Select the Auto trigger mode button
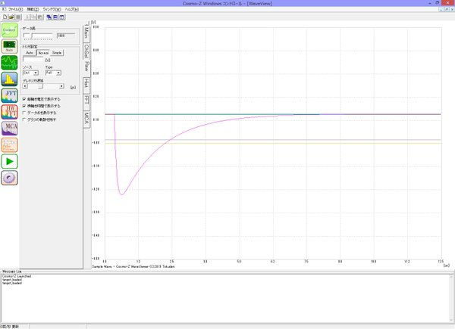The image size is (455, 329). pos(30,52)
